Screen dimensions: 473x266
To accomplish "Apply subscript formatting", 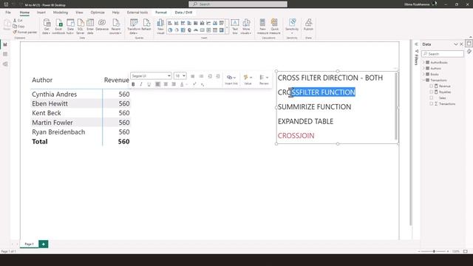I will tap(203, 84).
